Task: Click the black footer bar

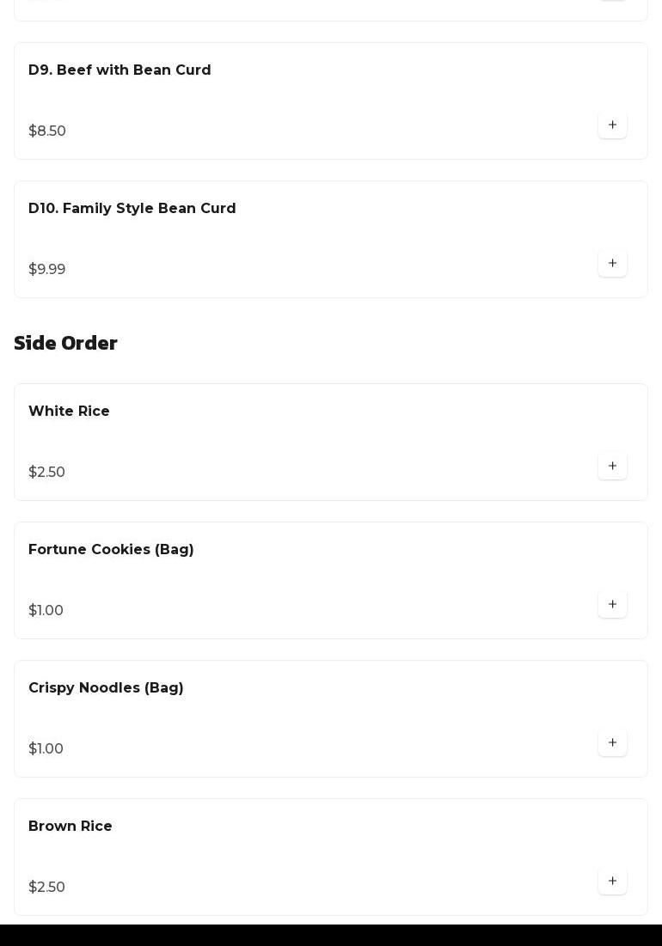Action: (331, 936)
